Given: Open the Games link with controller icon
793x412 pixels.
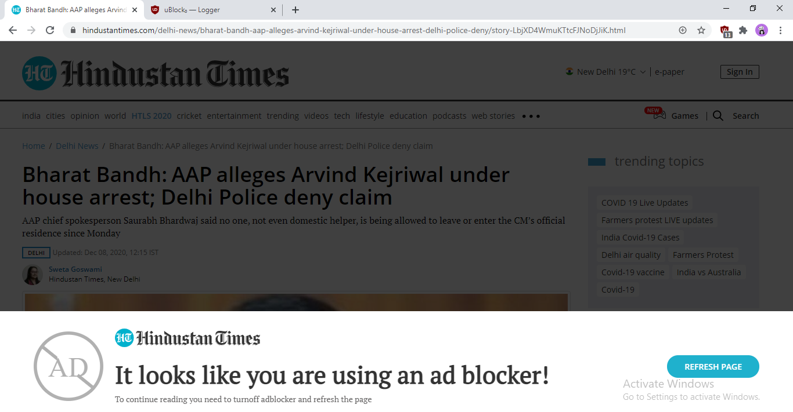Looking at the screenshot, I should [672, 115].
